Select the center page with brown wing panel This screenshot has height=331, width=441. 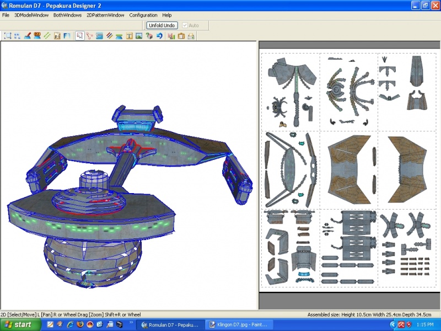349,170
